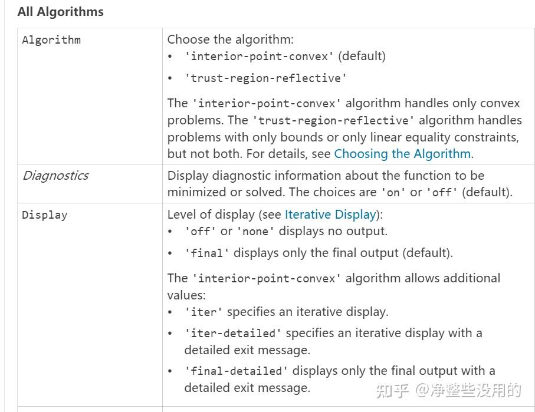Follow the Iterative Display link

330,215
